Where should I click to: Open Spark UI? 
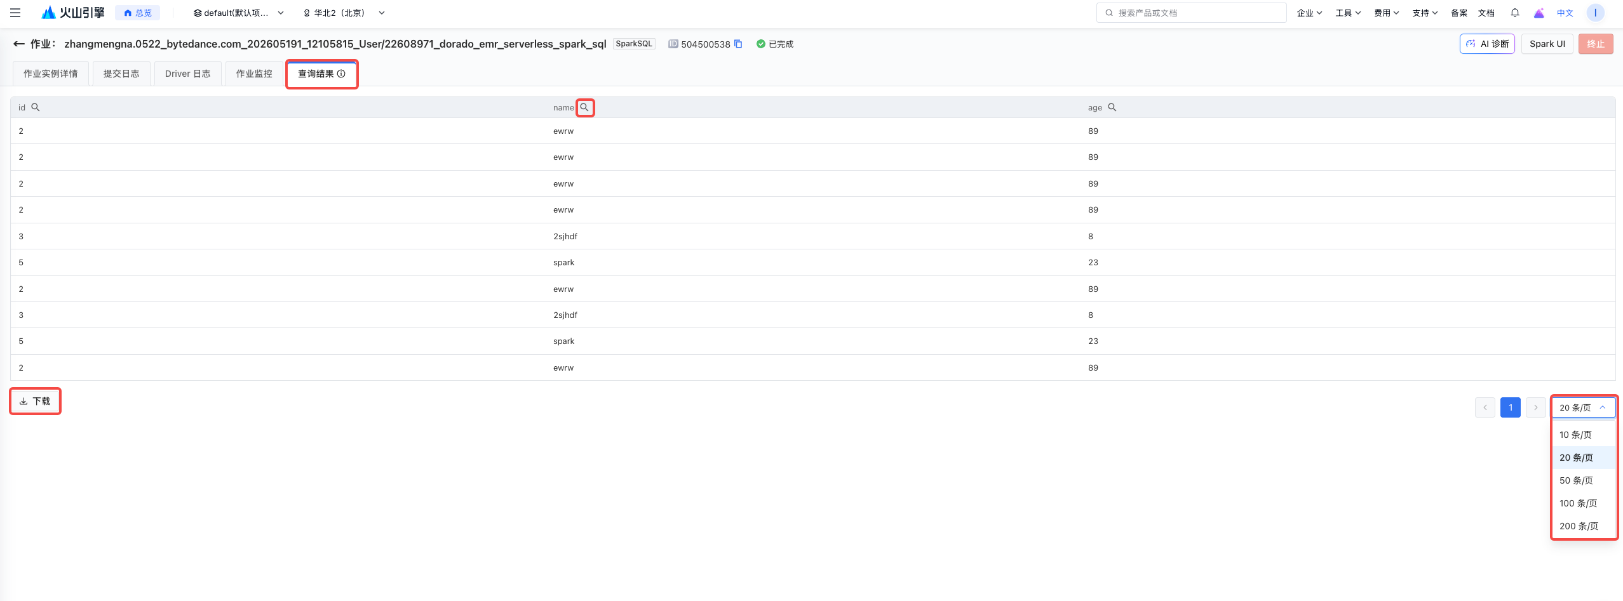1547,44
